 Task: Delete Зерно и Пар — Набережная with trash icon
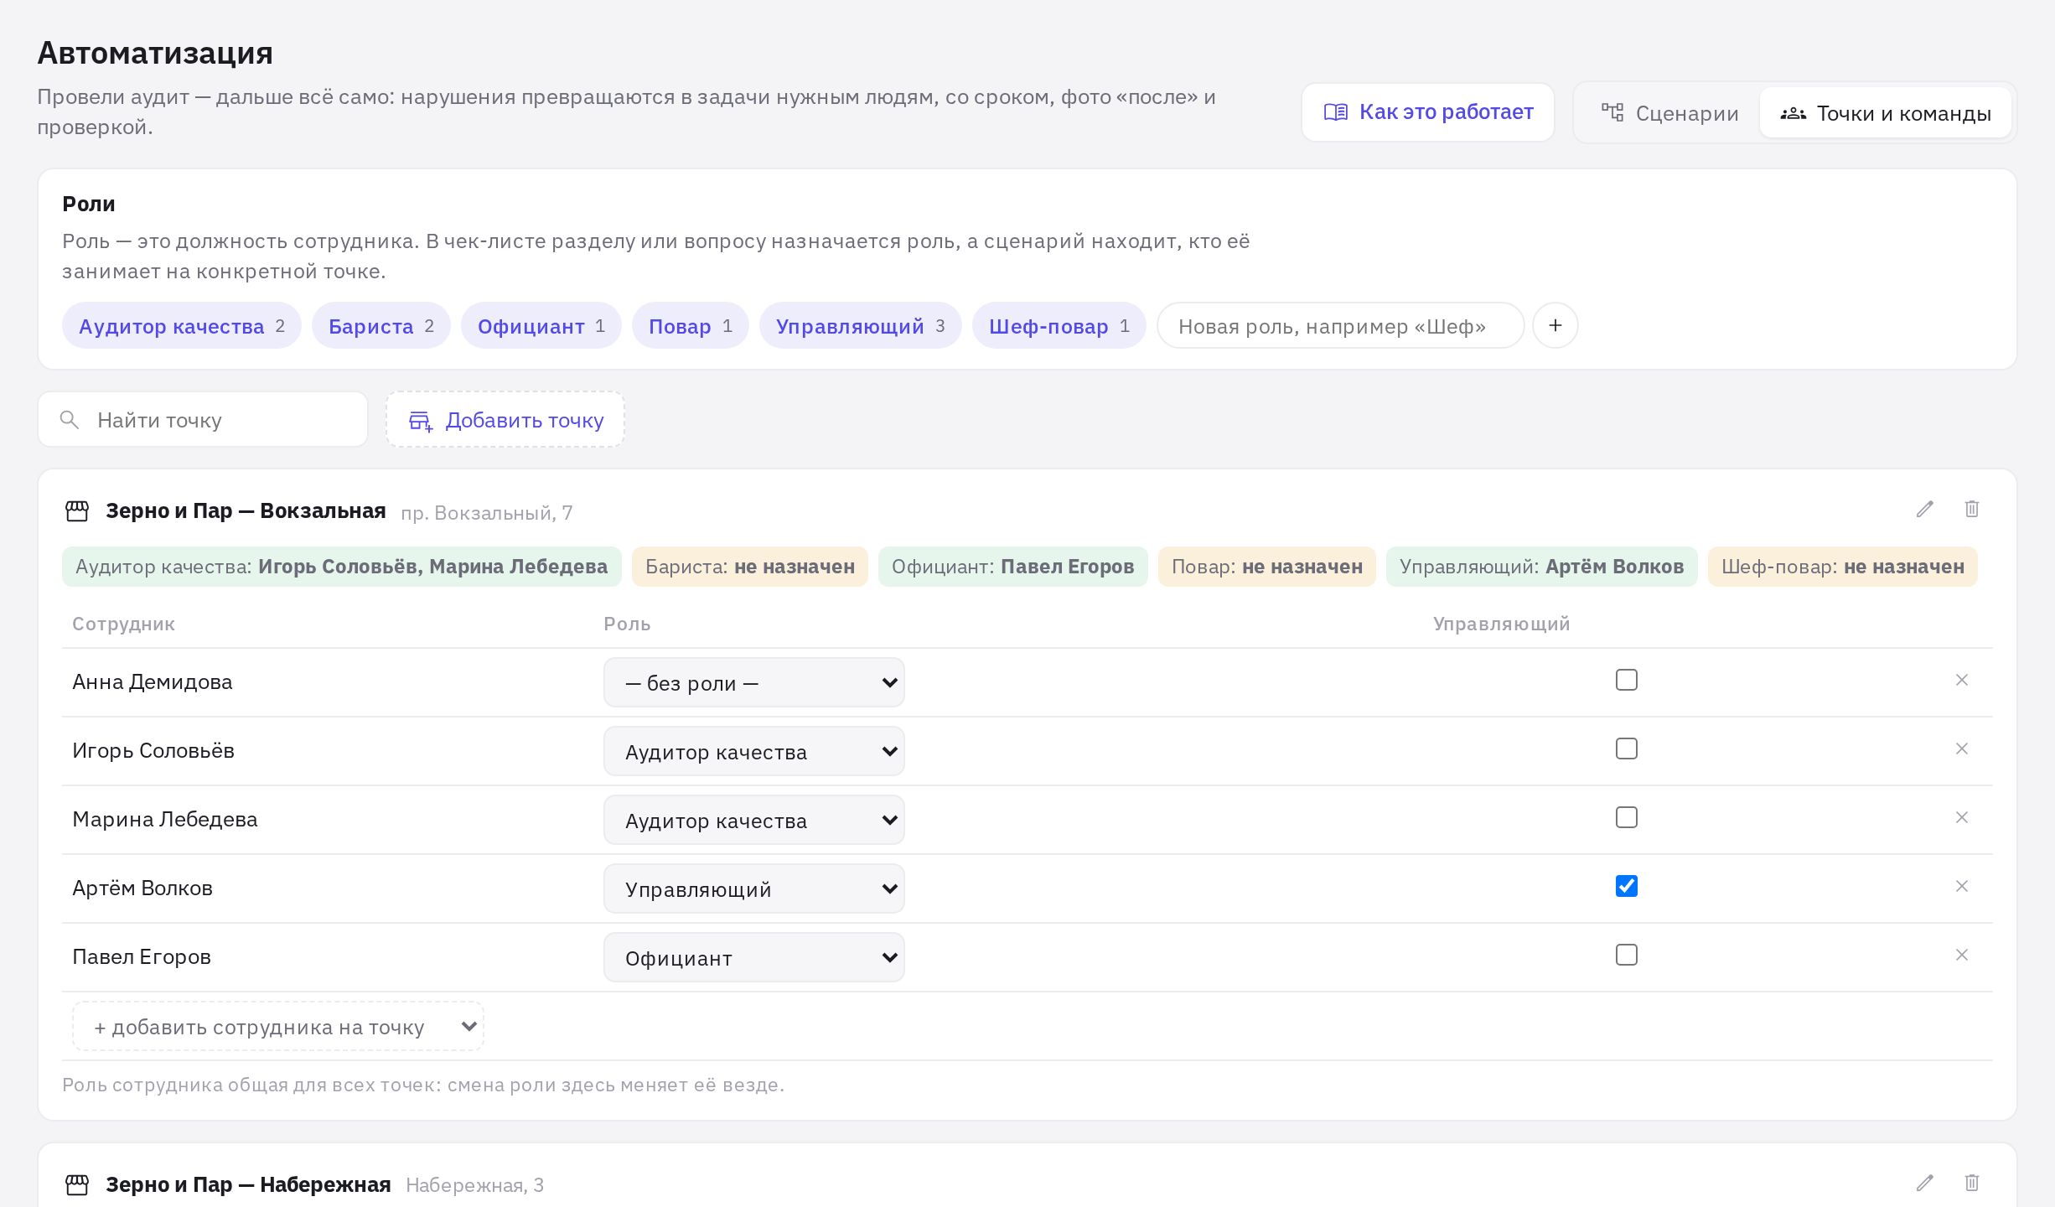coord(1971,1183)
